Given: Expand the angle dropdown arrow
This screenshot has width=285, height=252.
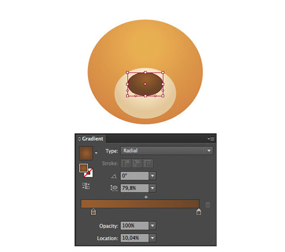Looking at the screenshot, I should (x=152, y=176).
